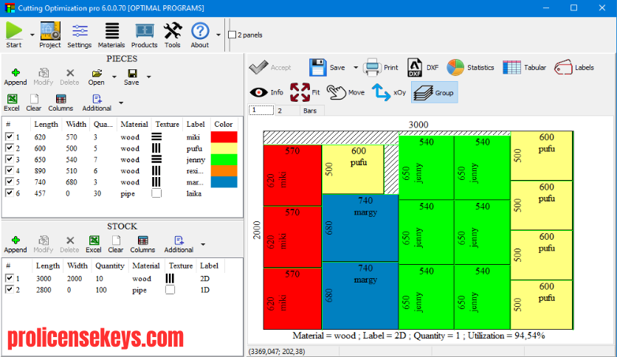The height and width of the screenshot is (357, 617).
Task: Pick the orange color swatch in row 4
Action: point(224,170)
